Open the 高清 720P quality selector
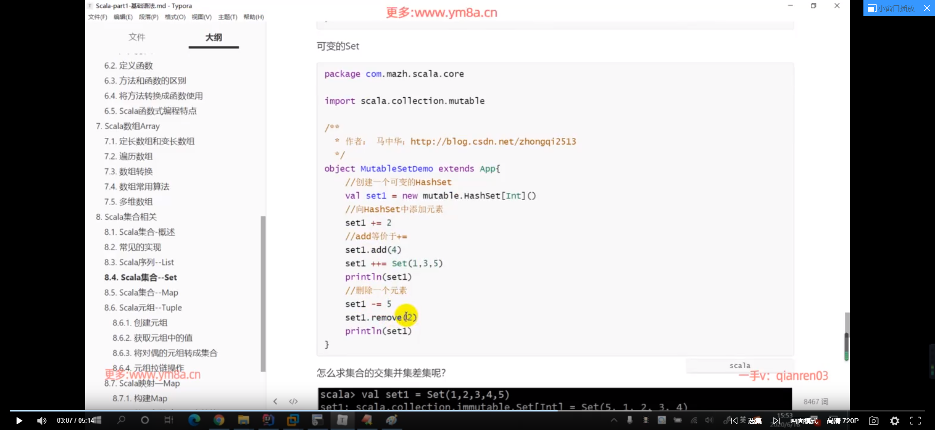The width and height of the screenshot is (935, 430). pos(842,421)
